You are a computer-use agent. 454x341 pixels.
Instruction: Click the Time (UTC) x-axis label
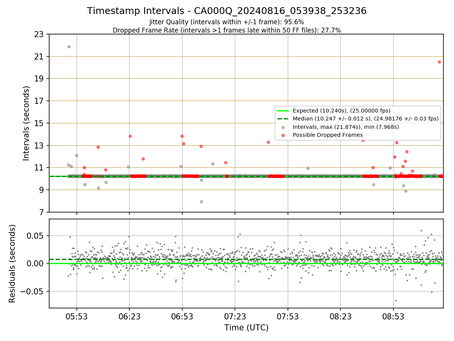[x=246, y=327]
